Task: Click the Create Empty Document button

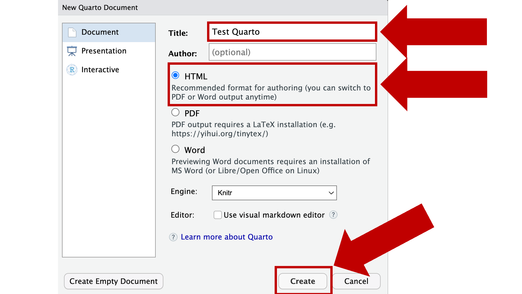Action: coord(114,281)
